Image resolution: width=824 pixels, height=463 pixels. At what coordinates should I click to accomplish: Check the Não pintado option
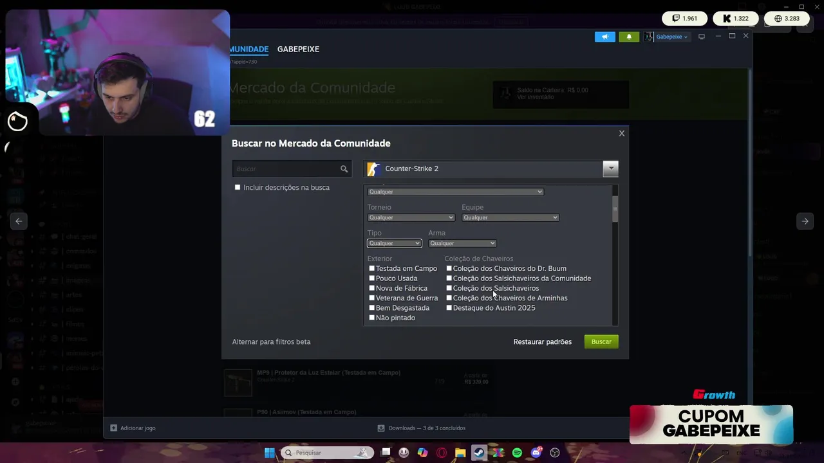point(371,318)
